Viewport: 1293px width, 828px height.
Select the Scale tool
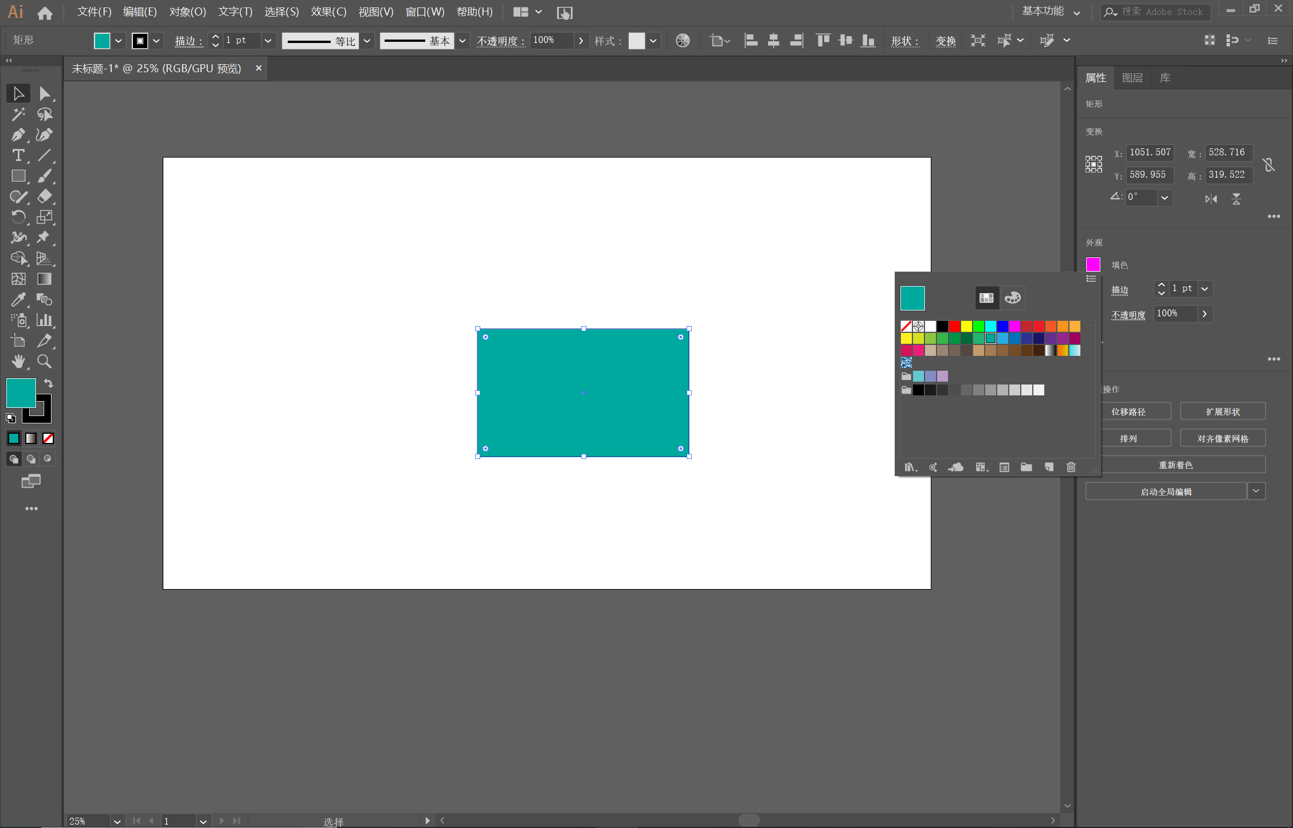pyautogui.click(x=44, y=218)
